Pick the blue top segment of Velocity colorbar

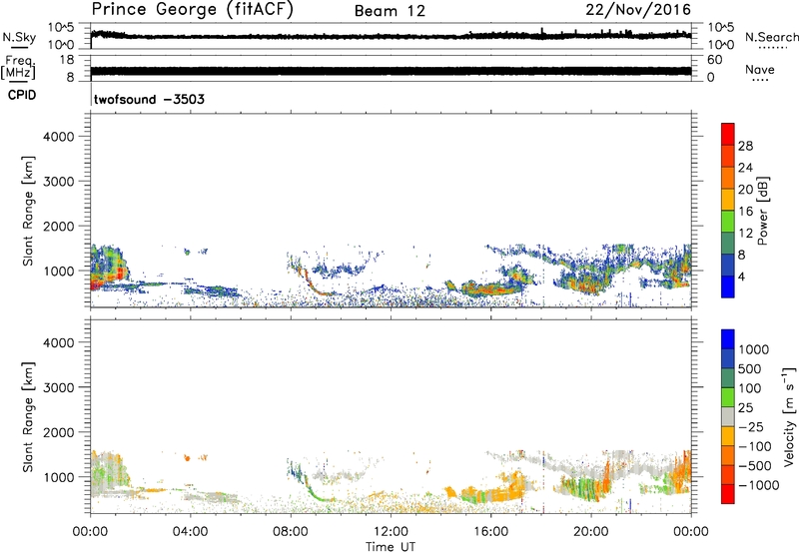(728, 339)
